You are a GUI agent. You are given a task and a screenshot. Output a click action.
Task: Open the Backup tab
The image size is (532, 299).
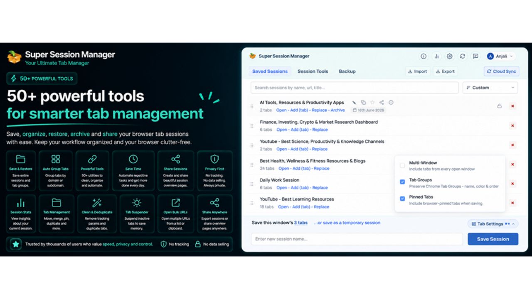347,71
